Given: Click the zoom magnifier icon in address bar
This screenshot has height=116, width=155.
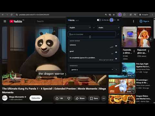Looking at the screenshot, I should click(x=106, y=15).
